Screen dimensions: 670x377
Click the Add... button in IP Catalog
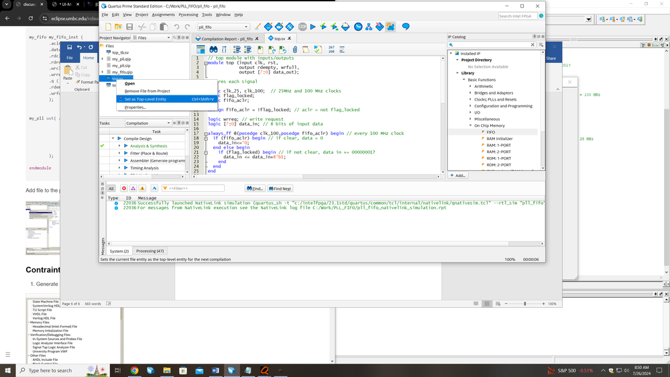(x=459, y=175)
